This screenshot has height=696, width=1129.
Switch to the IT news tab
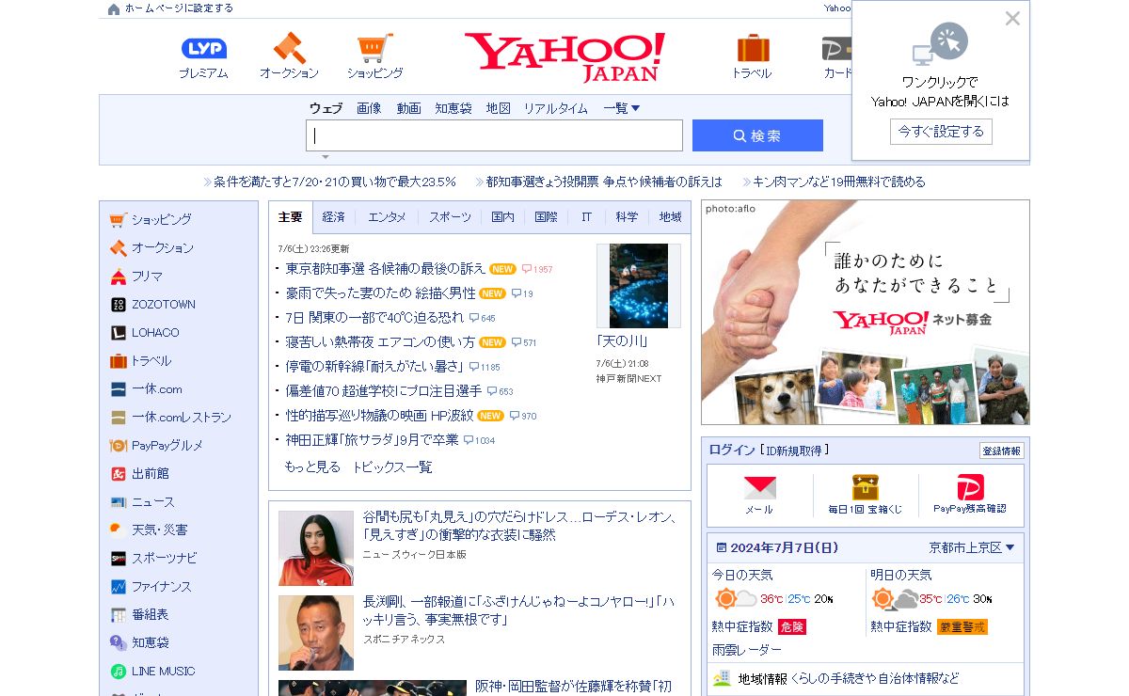point(586,217)
